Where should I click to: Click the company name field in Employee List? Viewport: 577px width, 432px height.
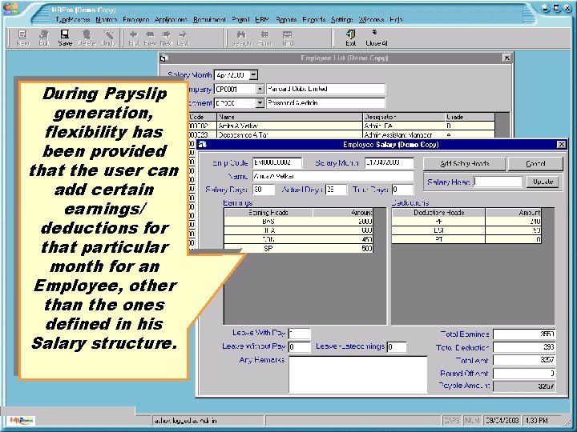tap(325, 89)
